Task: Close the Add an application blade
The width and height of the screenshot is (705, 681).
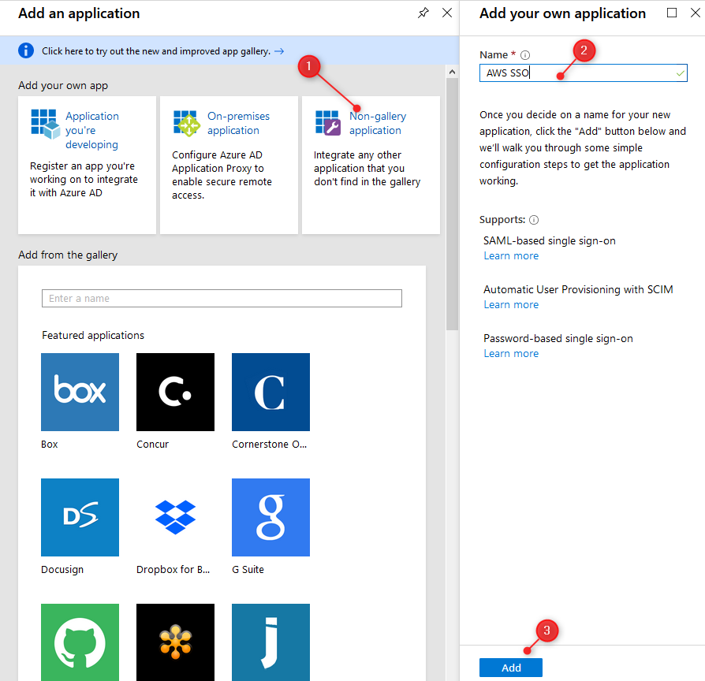Action: (447, 13)
